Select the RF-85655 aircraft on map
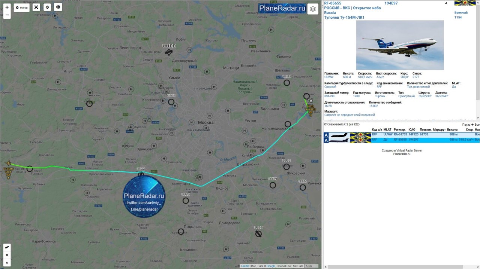Screen dimensions: 480x269 coord(8,163)
